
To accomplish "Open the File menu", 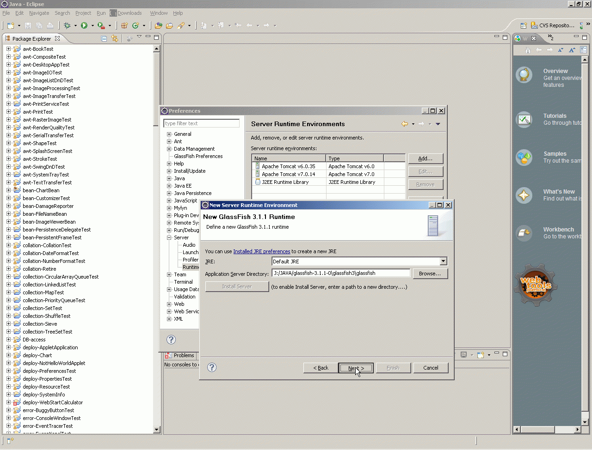I will (x=6, y=13).
